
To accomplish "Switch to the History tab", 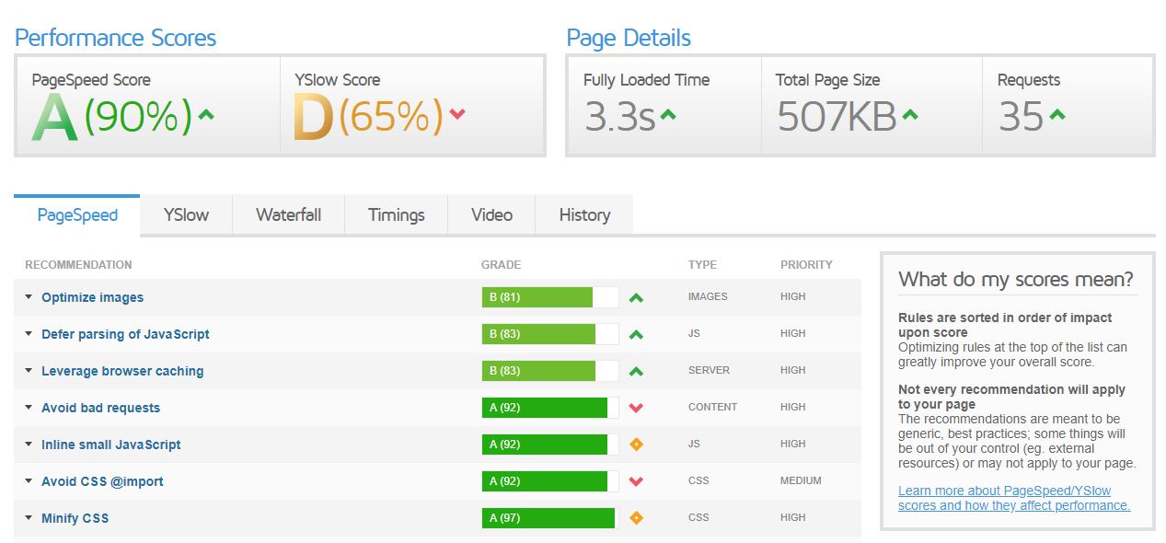I will tap(583, 214).
